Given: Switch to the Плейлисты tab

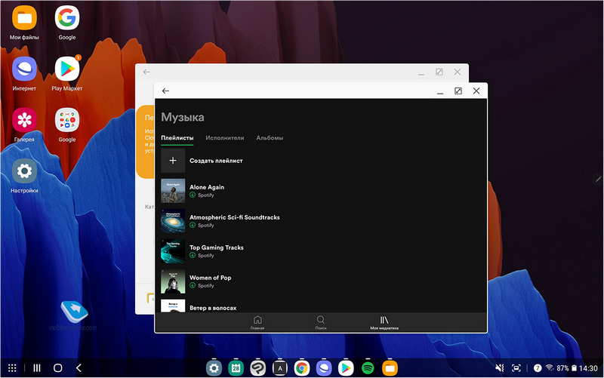Looking at the screenshot, I should pyautogui.click(x=177, y=138).
